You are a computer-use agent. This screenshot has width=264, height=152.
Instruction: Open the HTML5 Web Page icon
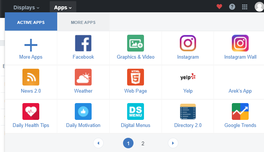(135, 77)
